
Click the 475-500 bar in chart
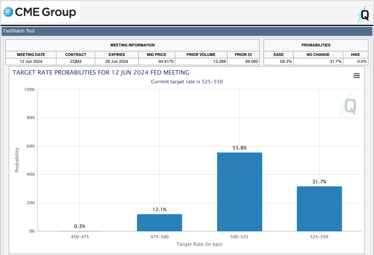159,222
